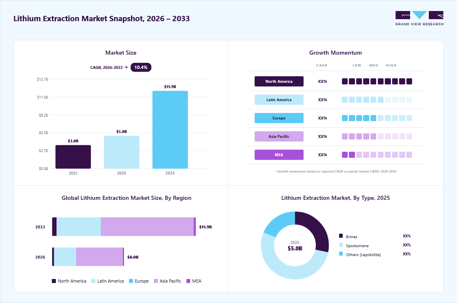457x303 pixels.
Task: Click the Latin America segment of 2026 bar
Action: pos(65,257)
